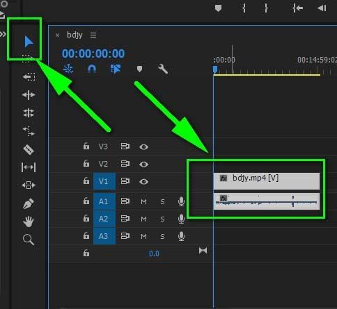Expand the collapsed panels chevron
The image size is (337, 309).
click(x=3, y=34)
